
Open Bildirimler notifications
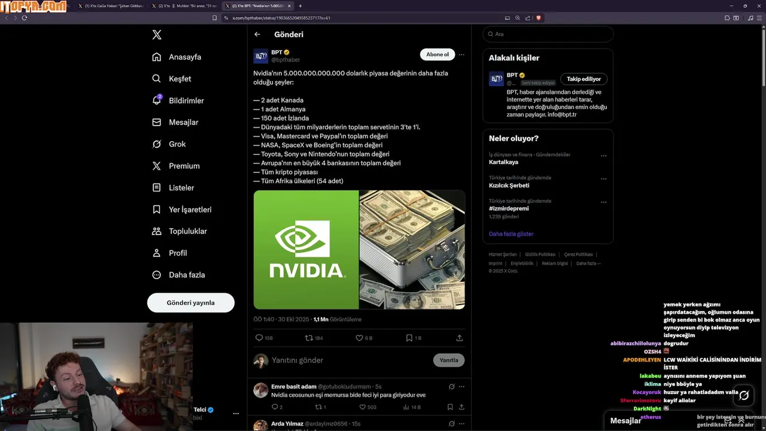point(178,101)
